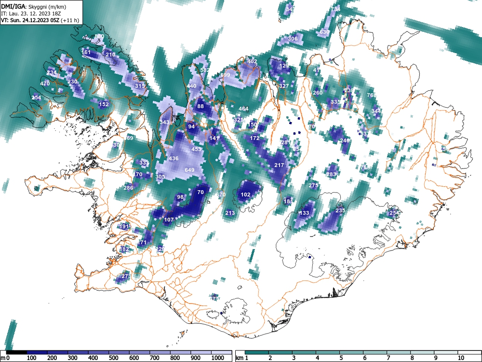Click the visibility value 182 on the map
This screenshot has height=362, width=482.
tap(124, 249)
